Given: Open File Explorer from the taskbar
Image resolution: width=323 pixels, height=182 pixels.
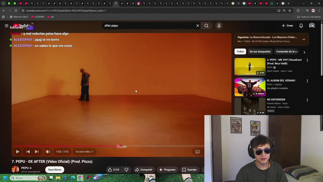Looking at the screenshot, I should pyautogui.click(x=58, y=178).
